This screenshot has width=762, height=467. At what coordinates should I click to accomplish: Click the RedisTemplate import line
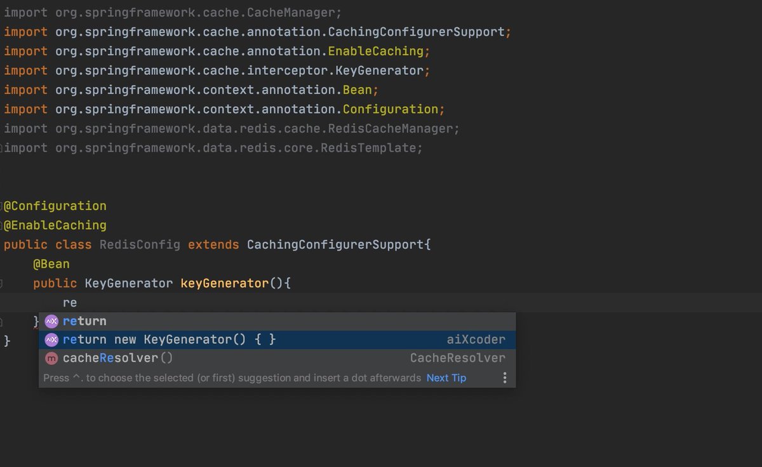(x=213, y=148)
